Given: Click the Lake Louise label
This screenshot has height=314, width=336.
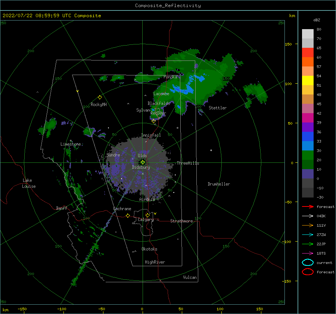Looking at the screenshot, I should (29, 183).
